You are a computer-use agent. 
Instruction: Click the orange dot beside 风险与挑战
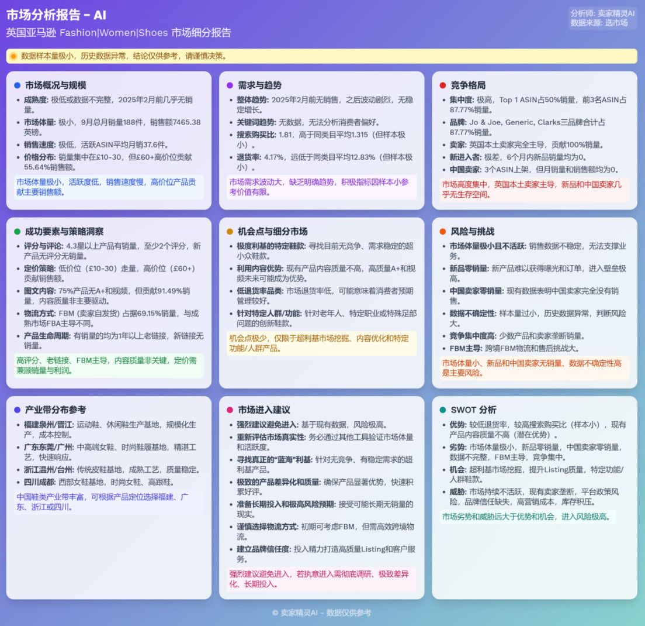tap(443, 232)
